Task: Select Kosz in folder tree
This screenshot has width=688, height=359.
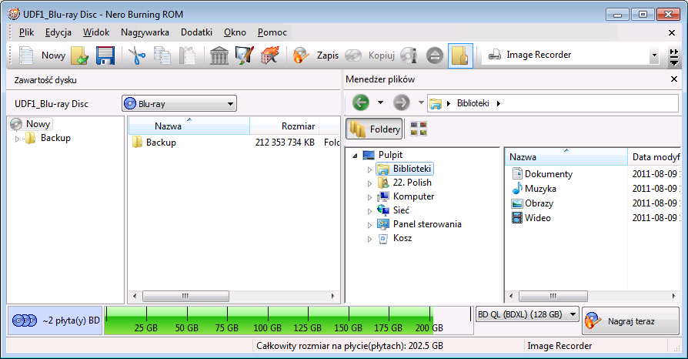Action: point(402,238)
